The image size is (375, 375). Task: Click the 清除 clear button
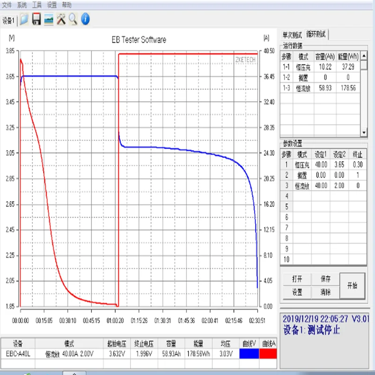[325, 292]
